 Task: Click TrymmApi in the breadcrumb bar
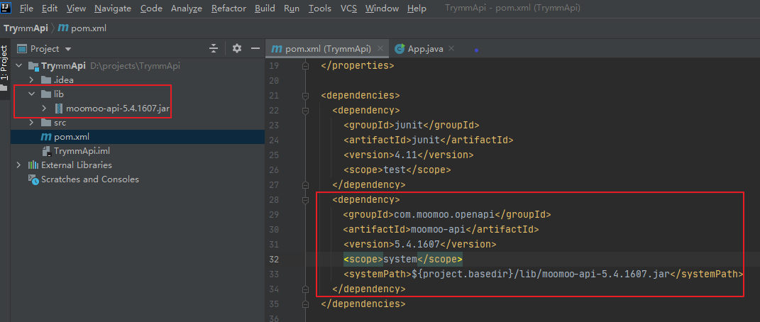25,28
